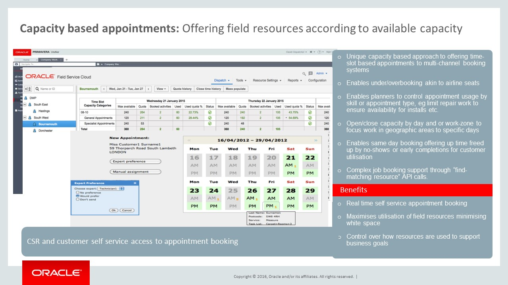Select the AM slot on Tuesday 24
This screenshot has width=508, height=285.
click(214, 198)
